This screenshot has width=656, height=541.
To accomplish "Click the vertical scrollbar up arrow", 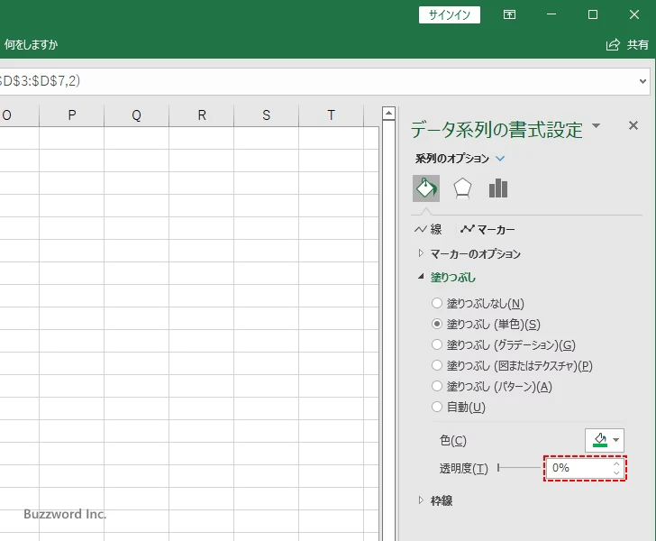I will (388, 113).
